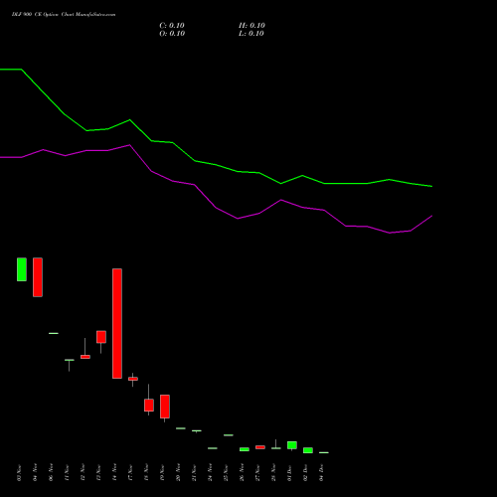
Task: Click the '06 Nov' date label
Action: click(x=51, y=473)
